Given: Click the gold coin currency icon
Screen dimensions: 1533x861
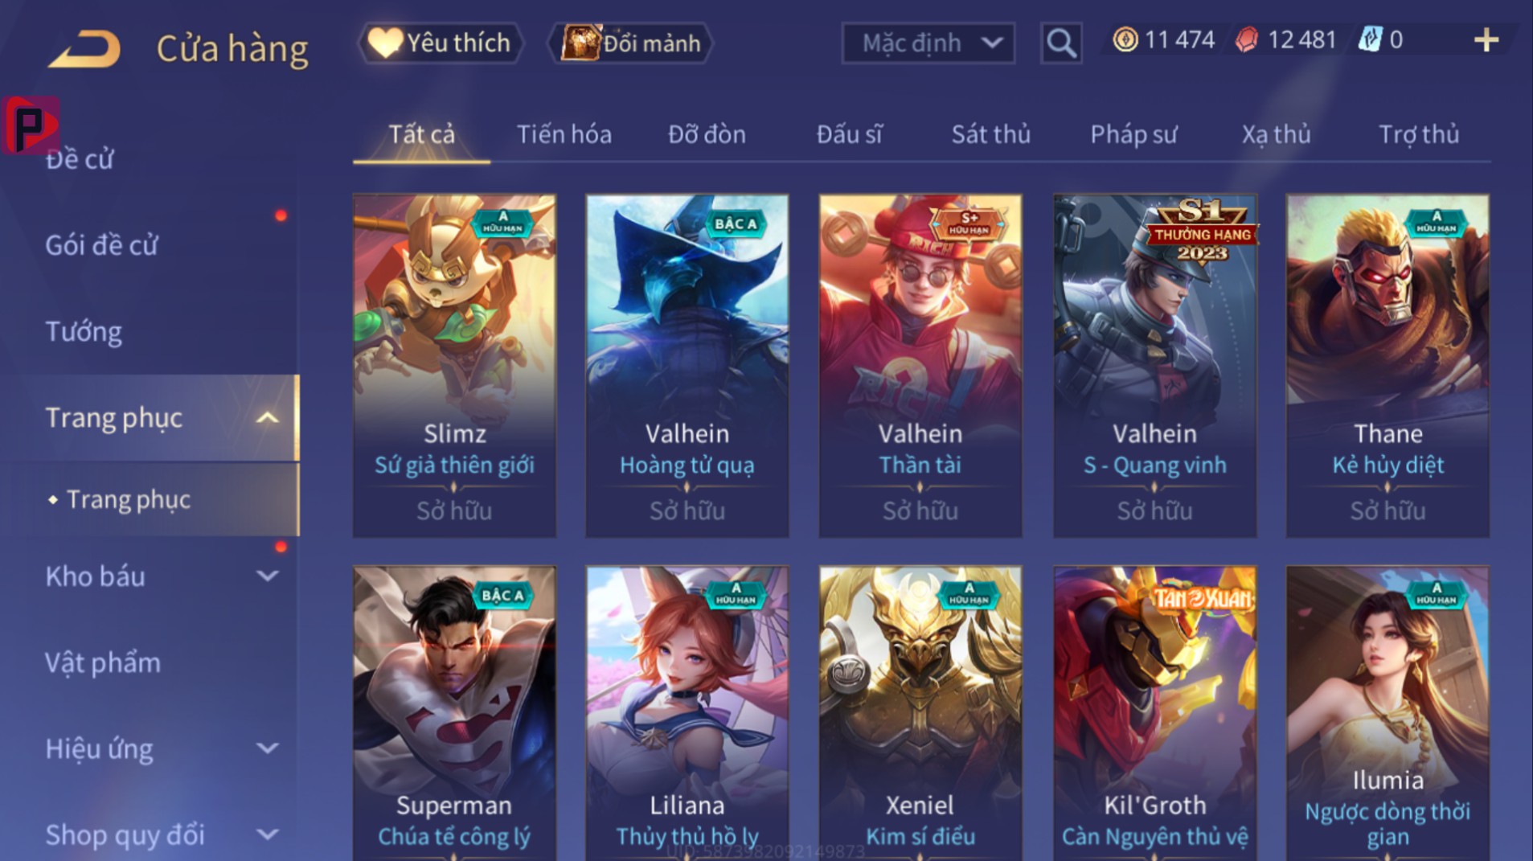Looking at the screenshot, I should pyautogui.click(x=1125, y=39).
